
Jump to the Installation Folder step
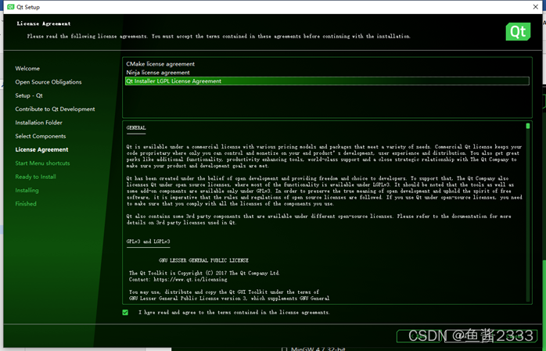(x=38, y=123)
